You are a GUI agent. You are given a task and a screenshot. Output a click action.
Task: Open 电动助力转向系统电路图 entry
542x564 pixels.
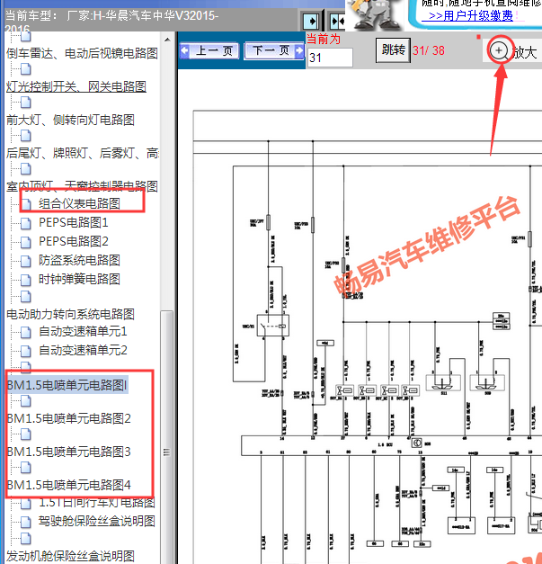[70, 314]
